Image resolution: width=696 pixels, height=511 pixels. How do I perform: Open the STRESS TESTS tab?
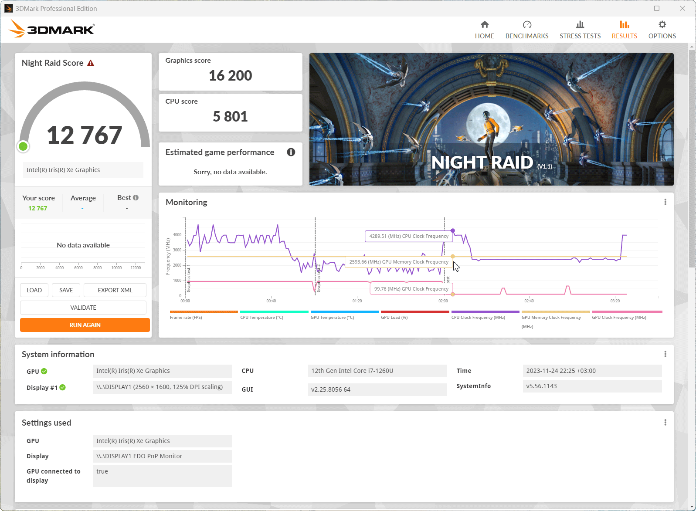pos(580,30)
